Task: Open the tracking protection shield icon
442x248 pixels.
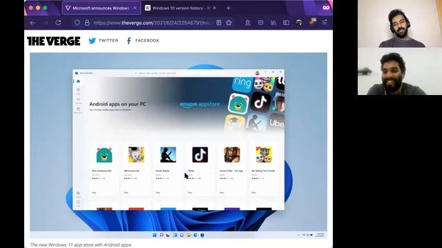Action: (x=77, y=23)
